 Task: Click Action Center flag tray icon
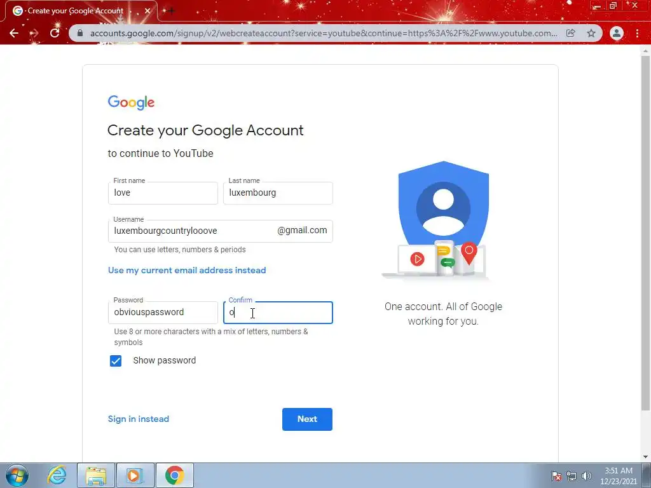(x=556, y=476)
